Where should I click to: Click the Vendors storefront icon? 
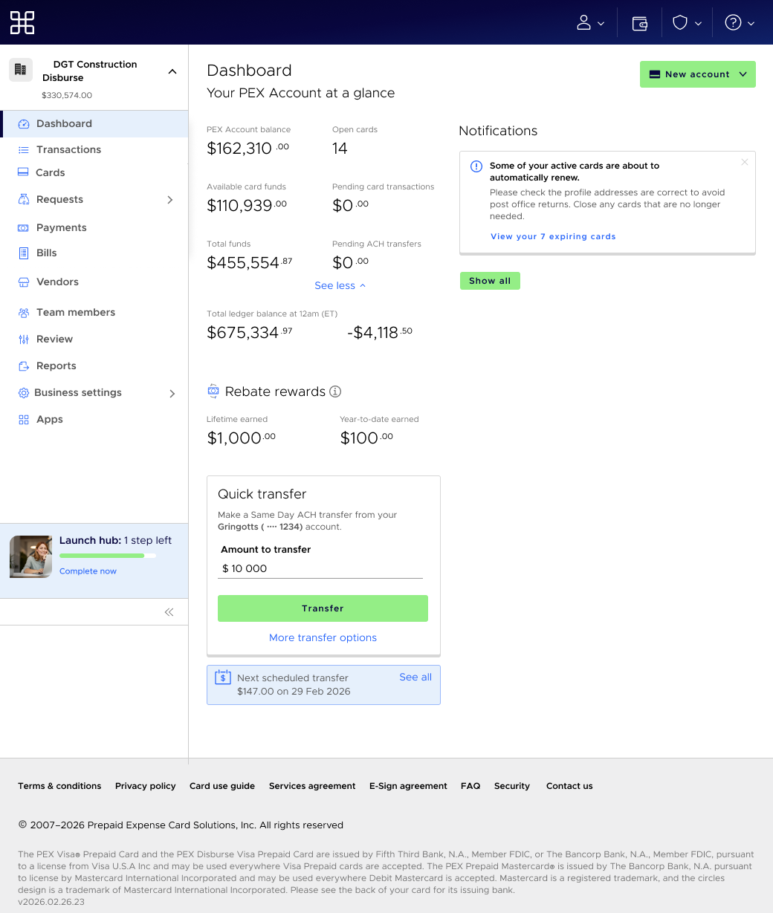pos(23,282)
